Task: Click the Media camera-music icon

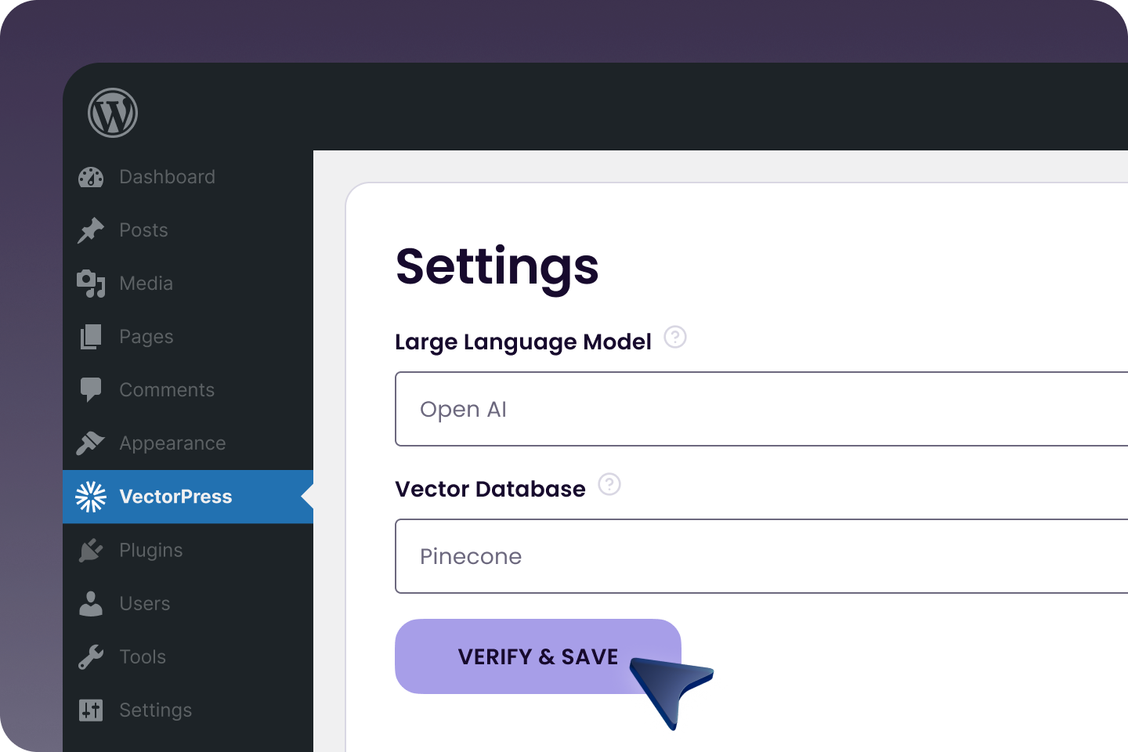Action: pos(91,284)
